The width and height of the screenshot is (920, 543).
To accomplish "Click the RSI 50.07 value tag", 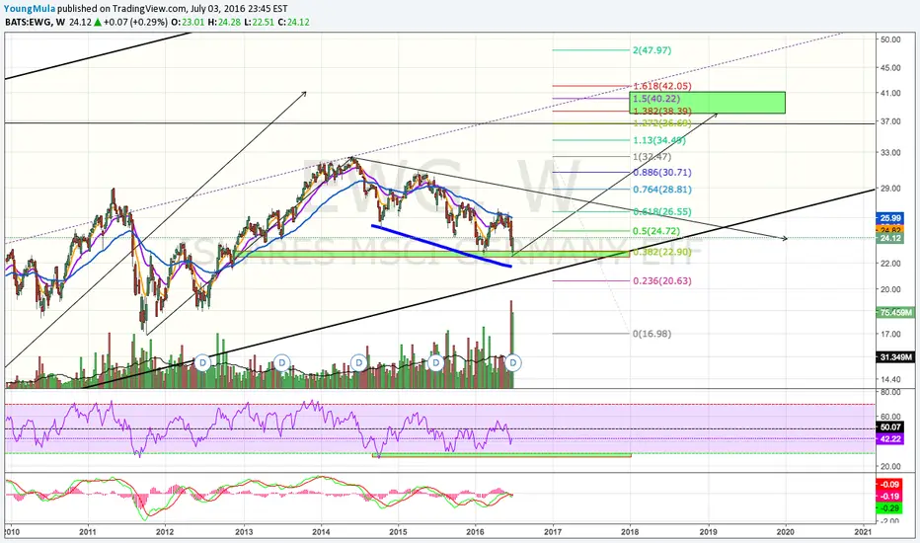I will click(x=890, y=427).
